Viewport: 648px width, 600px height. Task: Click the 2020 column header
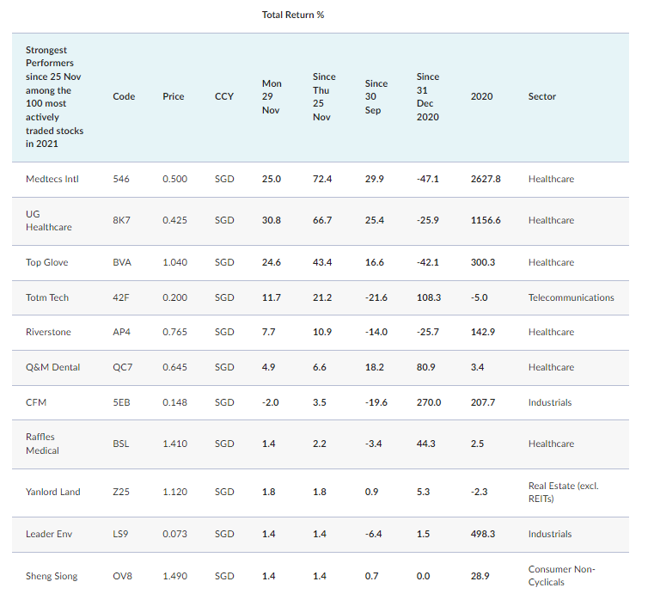coord(482,96)
